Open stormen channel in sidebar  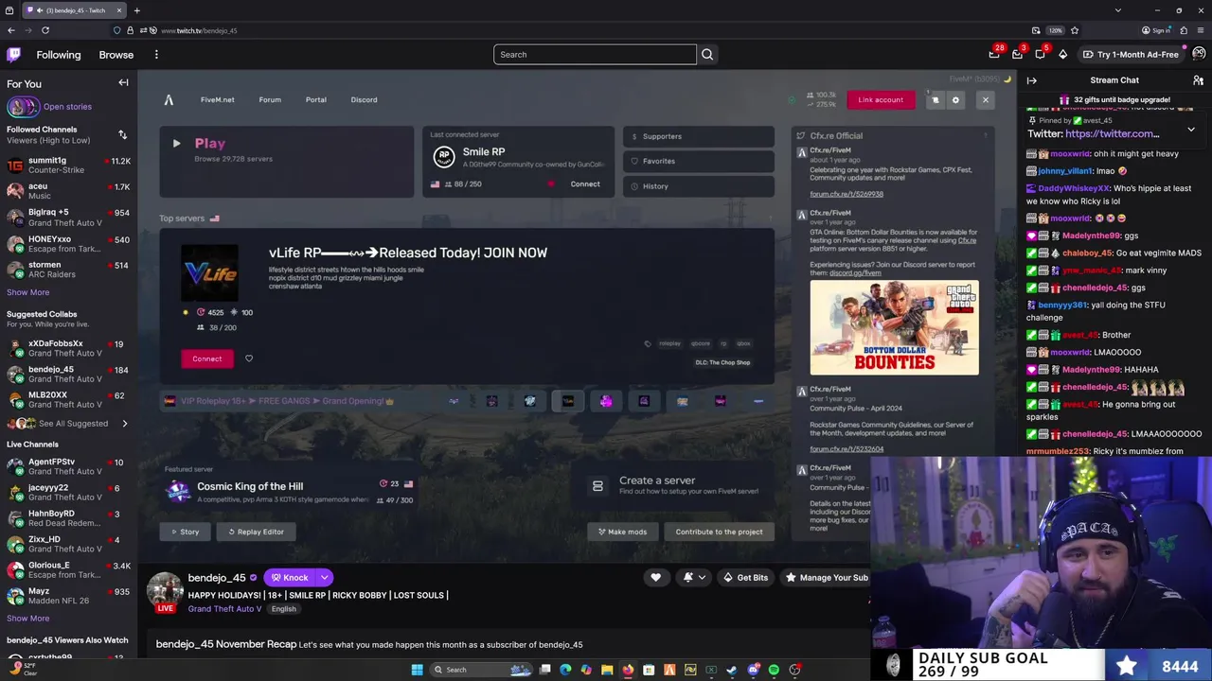pos(68,270)
